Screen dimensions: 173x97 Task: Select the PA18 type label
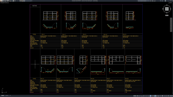point(127,79)
